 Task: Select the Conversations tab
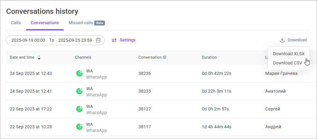(45, 23)
